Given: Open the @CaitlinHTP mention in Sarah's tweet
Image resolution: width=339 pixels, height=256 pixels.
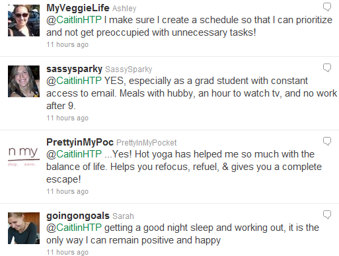Looking at the screenshot, I should pyautogui.click(x=74, y=228).
